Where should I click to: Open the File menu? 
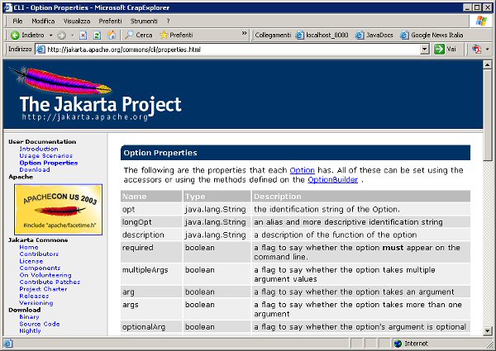17,21
